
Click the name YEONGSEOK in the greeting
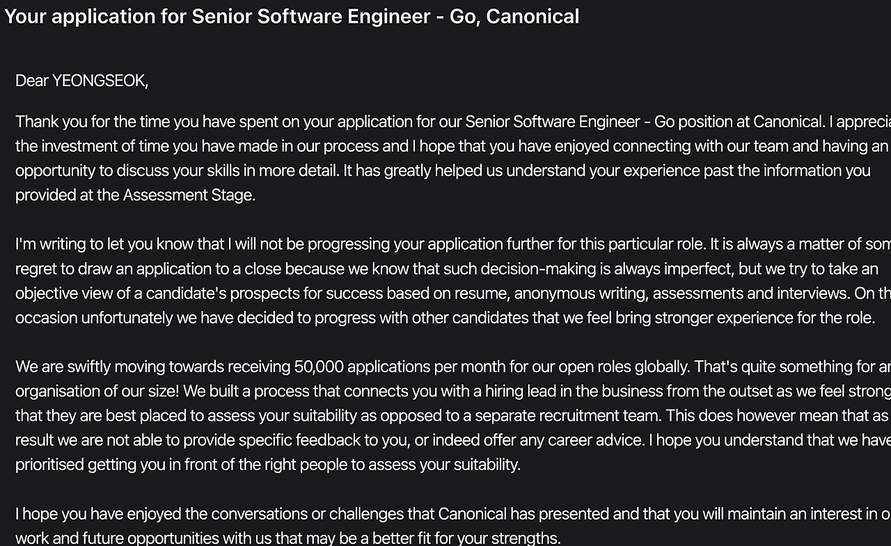click(x=98, y=81)
